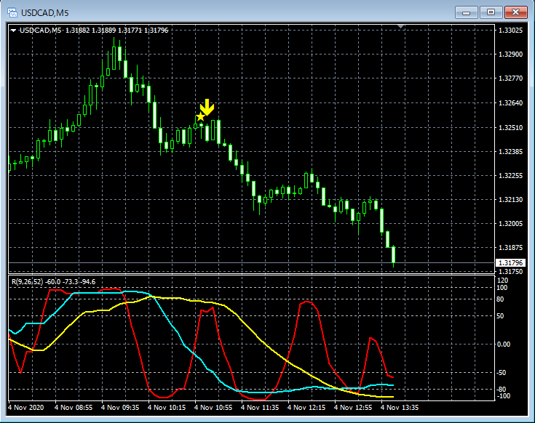The image size is (535, 423).
Task: Click the 4 Nov 09:35 time label
Action: pyautogui.click(x=120, y=407)
